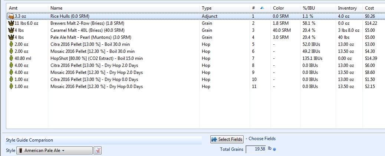Click hop icon for Mosaic Dry Hop 0.0 Days

point(11,87)
